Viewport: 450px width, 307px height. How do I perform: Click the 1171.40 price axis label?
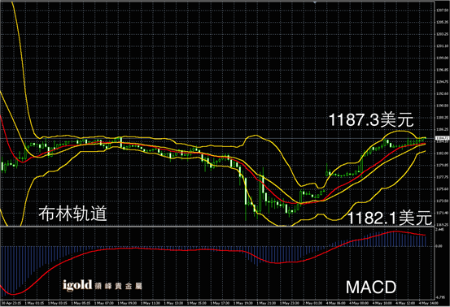click(442, 213)
